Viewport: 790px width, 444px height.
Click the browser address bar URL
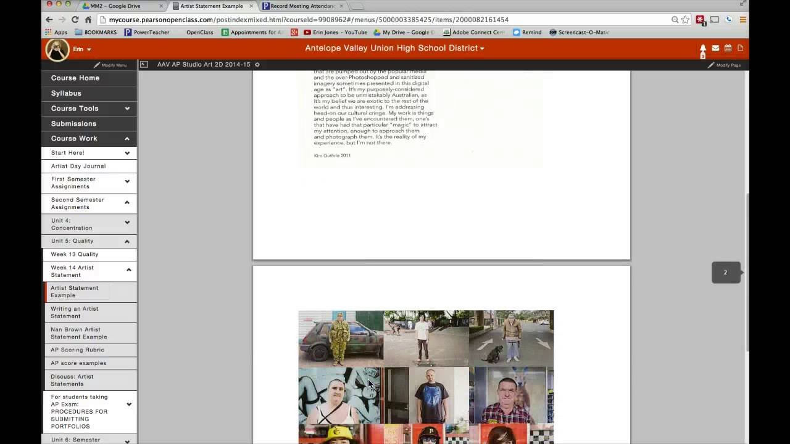coord(309,20)
